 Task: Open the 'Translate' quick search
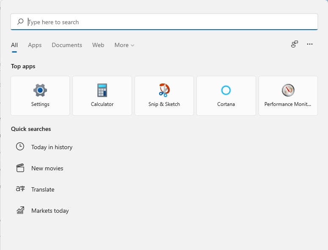point(43,189)
